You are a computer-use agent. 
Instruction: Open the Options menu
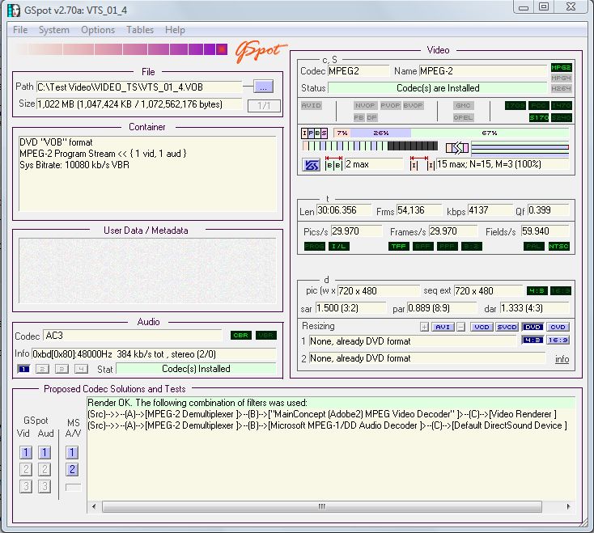[x=98, y=30]
